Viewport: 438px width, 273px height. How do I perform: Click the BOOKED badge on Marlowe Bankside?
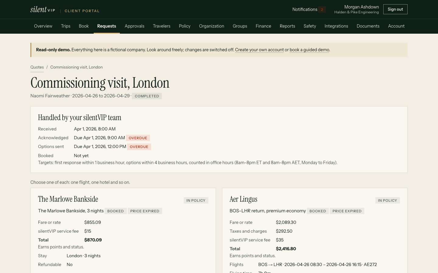(116, 211)
